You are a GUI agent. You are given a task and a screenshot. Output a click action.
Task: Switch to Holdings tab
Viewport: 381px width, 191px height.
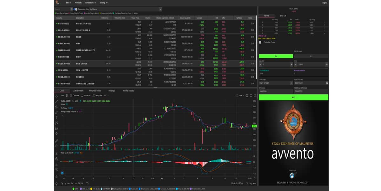click(112, 91)
